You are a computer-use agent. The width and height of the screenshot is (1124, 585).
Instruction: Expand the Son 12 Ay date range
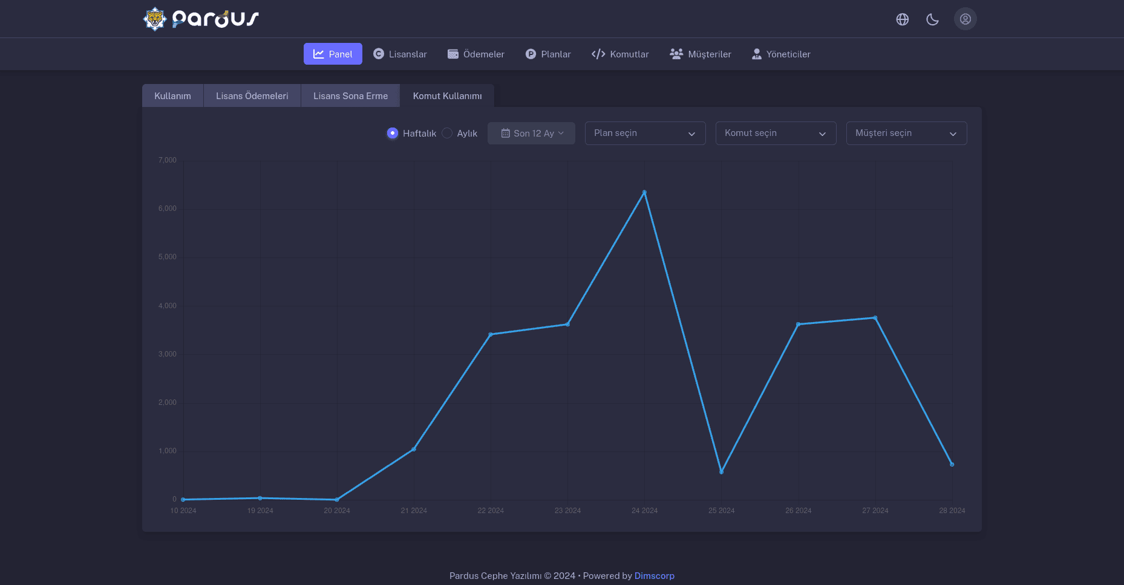pos(531,133)
